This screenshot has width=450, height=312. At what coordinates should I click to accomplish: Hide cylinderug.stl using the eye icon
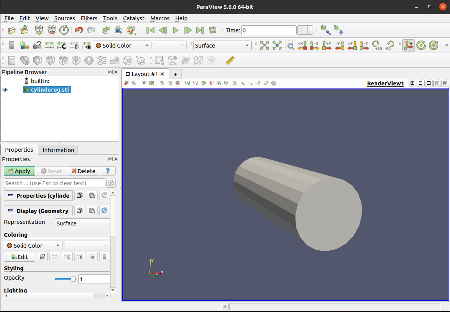5,90
